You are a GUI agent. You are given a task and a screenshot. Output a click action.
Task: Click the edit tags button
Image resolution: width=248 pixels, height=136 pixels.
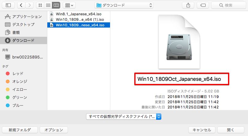click(203, 5)
